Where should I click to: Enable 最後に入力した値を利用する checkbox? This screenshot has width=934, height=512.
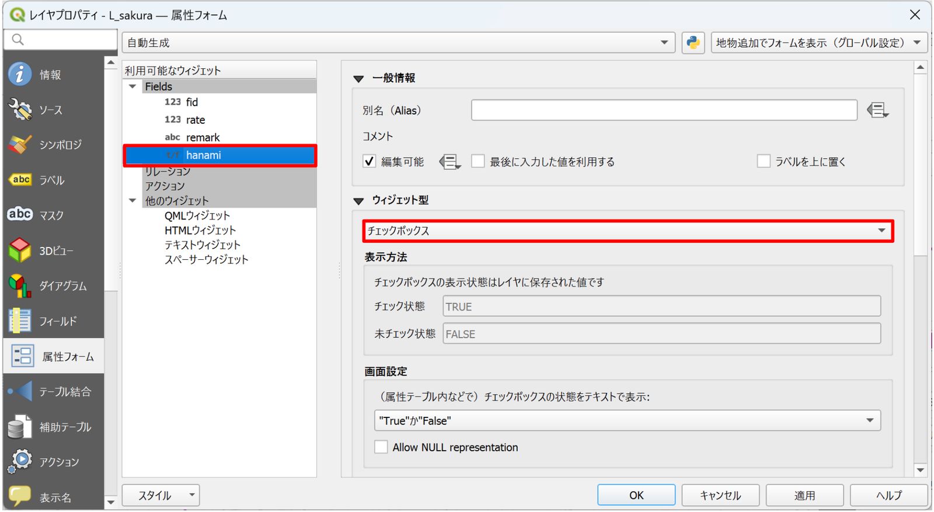pyautogui.click(x=478, y=161)
